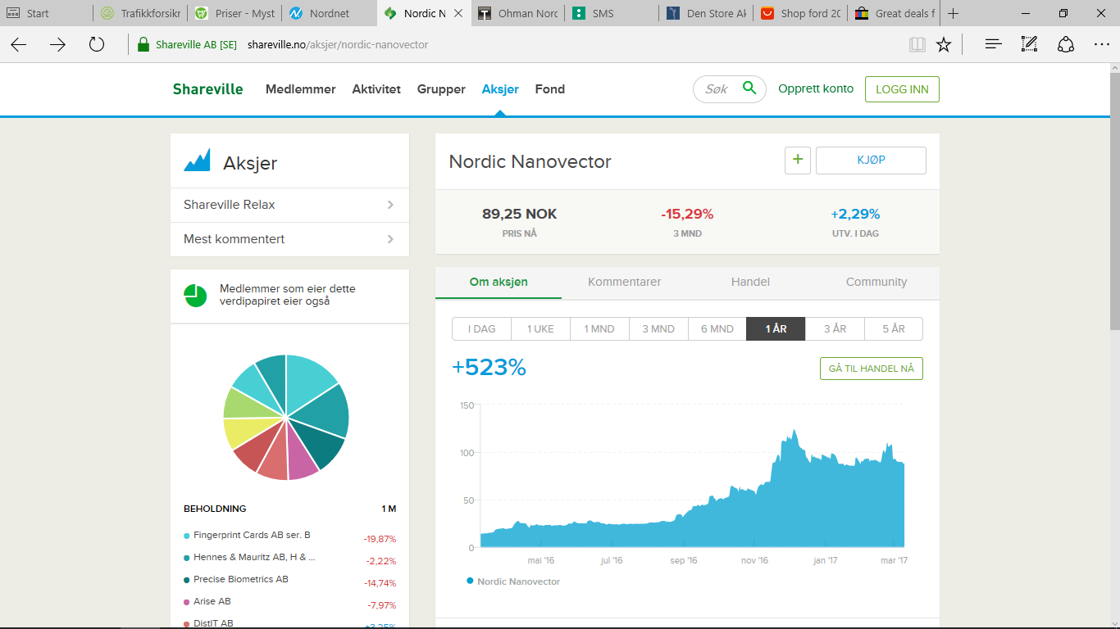1120x629 pixels.
Task: Select the 3 ÅR chart period
Action: pos(835,328)
